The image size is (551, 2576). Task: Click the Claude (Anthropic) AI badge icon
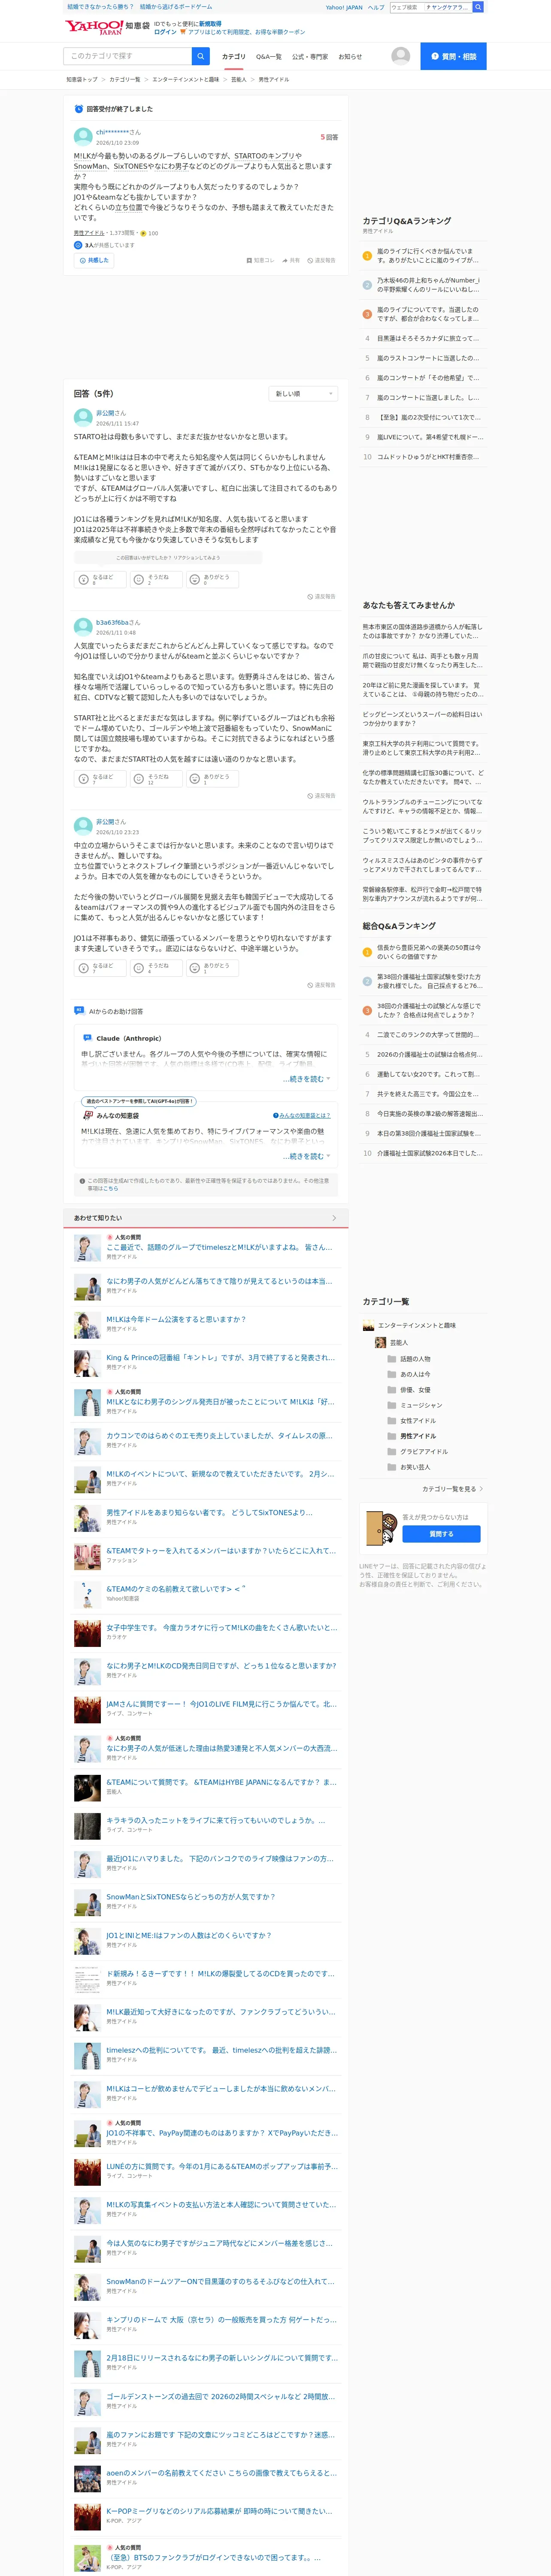87,1038
